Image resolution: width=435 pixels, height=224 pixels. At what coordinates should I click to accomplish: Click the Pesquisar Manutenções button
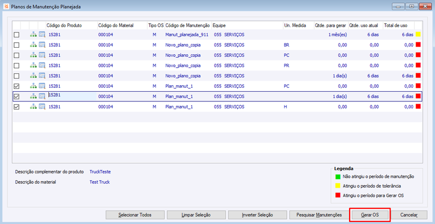point(319,215)
